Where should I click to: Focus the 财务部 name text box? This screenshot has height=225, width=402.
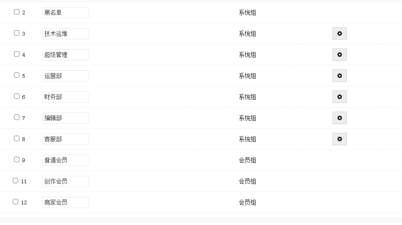pos(65,97)
